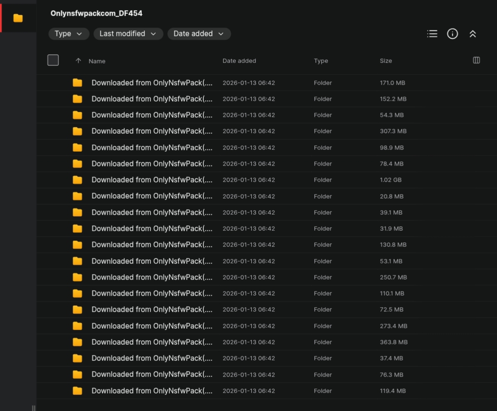This screenshot has height=411, width=497.
Task: Select the folder row sized 20.8 MB
Action: point(266,196)
